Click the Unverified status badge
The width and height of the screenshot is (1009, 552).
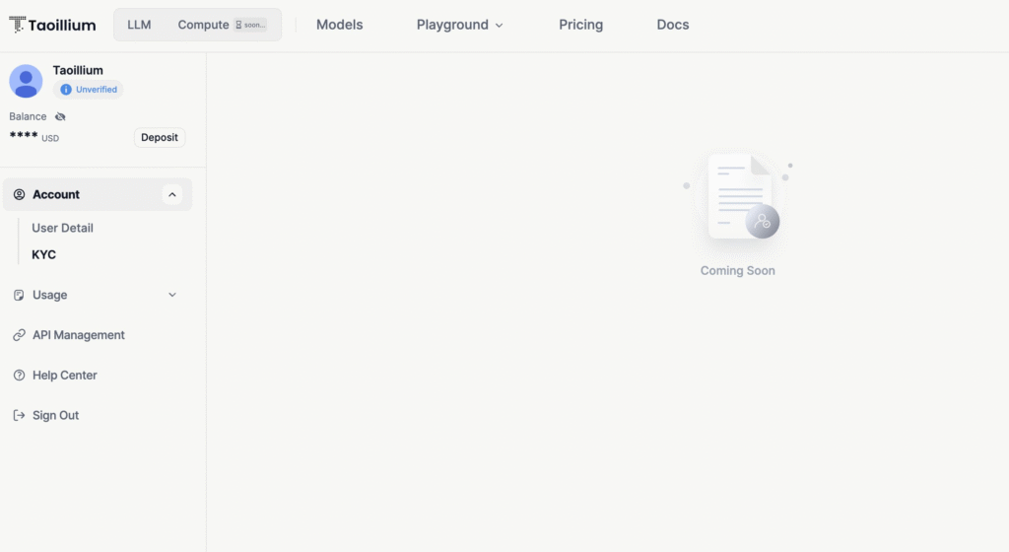(x=89, y=90)
